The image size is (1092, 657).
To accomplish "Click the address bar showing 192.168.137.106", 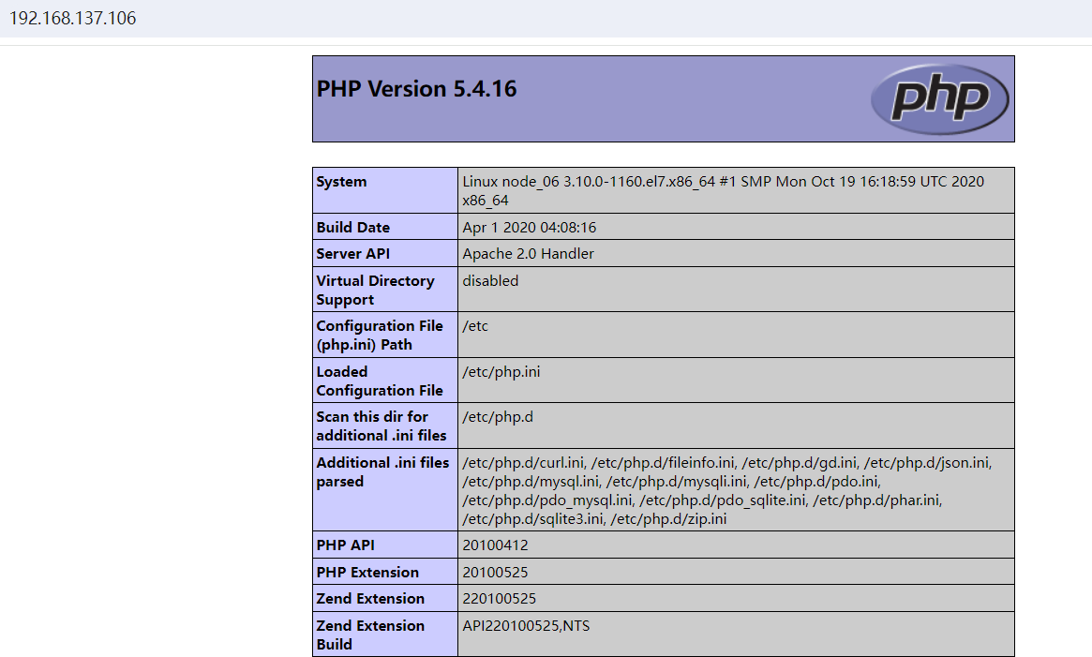I will pos(72,18).
